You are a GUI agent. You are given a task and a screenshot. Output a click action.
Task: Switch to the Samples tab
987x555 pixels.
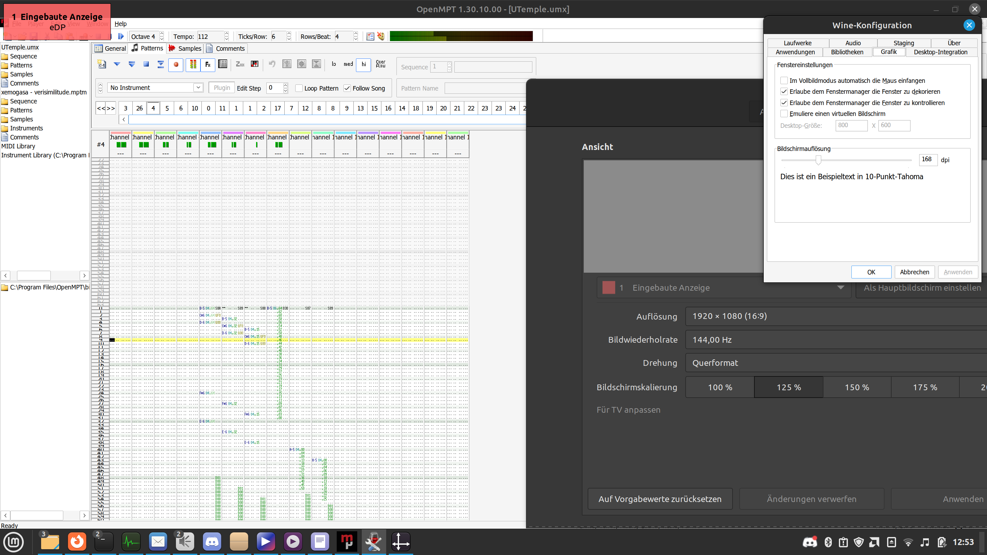coord(185,48)
